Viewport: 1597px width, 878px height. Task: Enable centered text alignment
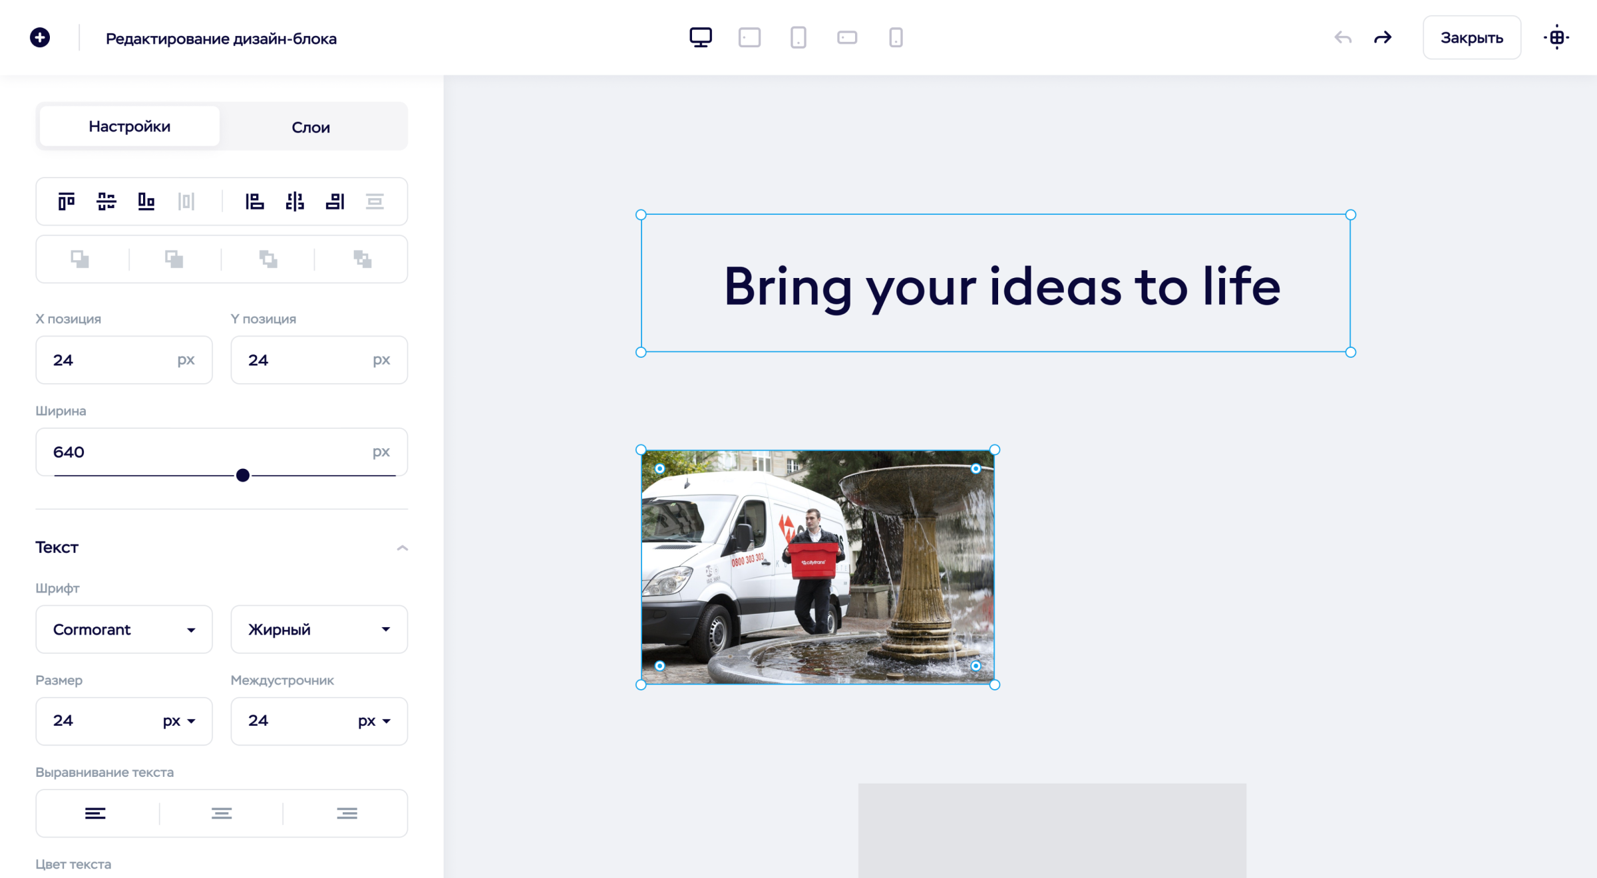222,813
